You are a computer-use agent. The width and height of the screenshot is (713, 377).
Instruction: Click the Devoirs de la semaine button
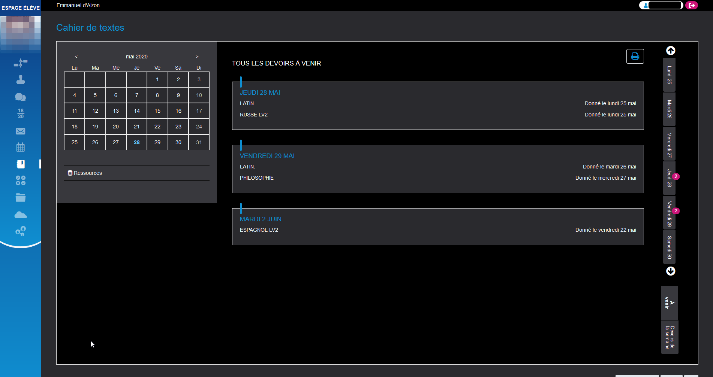670,337
